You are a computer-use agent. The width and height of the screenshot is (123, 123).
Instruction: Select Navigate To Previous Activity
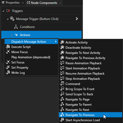tap(90, 58)
